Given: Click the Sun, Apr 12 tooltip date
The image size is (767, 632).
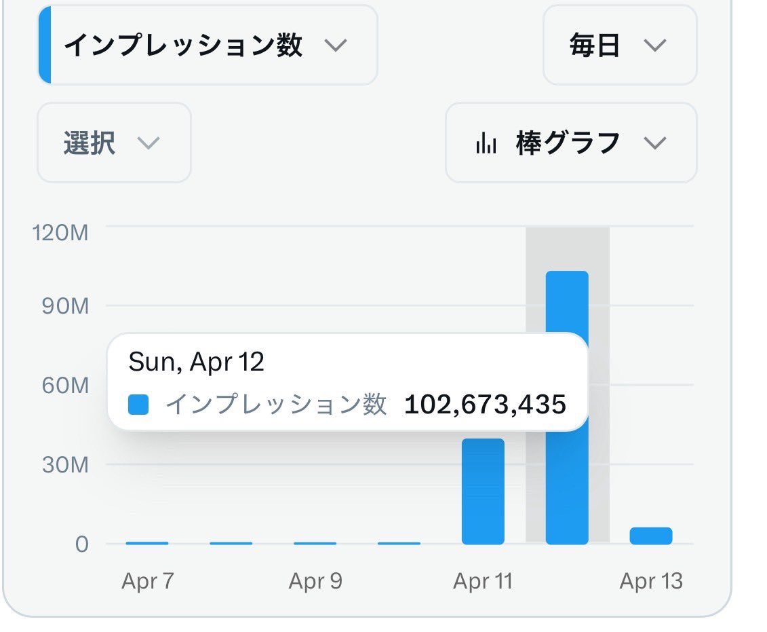Looking at the screenshot, I should click(x=196, y=363).
